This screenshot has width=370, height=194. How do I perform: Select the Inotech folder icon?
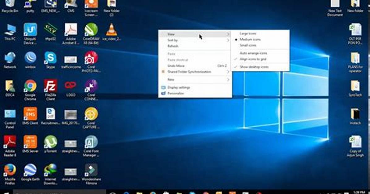click(x=355, y=116)
